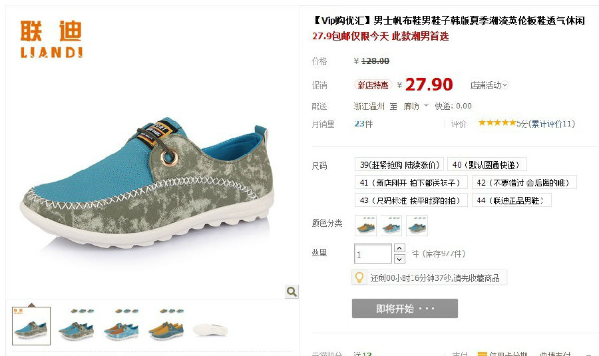Click the lightbulb reminder icon
The image size is (599, 356).
(359, 277)
